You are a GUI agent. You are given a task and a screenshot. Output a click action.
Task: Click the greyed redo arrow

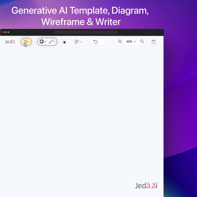click(106, 42)
